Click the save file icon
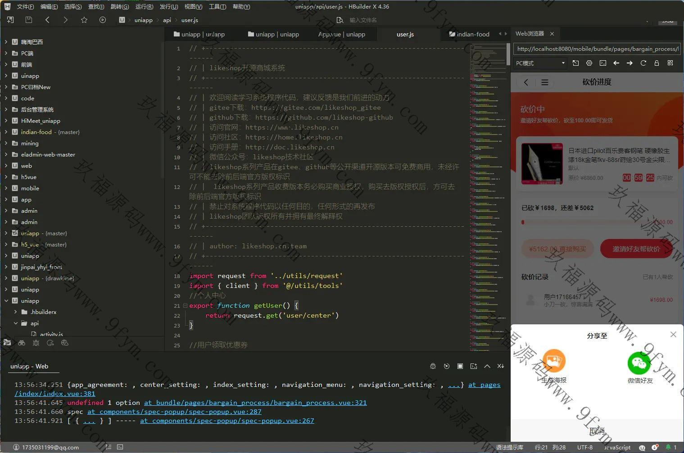The height and width of the screenshot is (453, 684). pos(29,20)
